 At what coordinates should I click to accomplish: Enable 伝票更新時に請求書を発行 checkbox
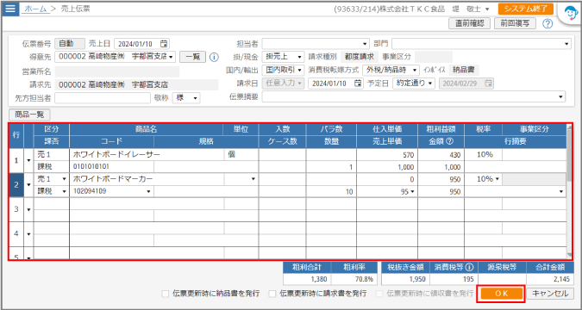tap(272, 294)
